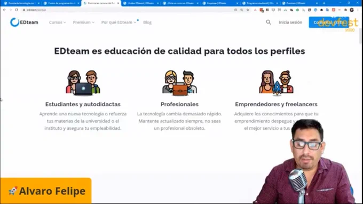Click the black cloud extension icon
The height and width of the screenshot is (204, 363).
[x=321, y=10]
